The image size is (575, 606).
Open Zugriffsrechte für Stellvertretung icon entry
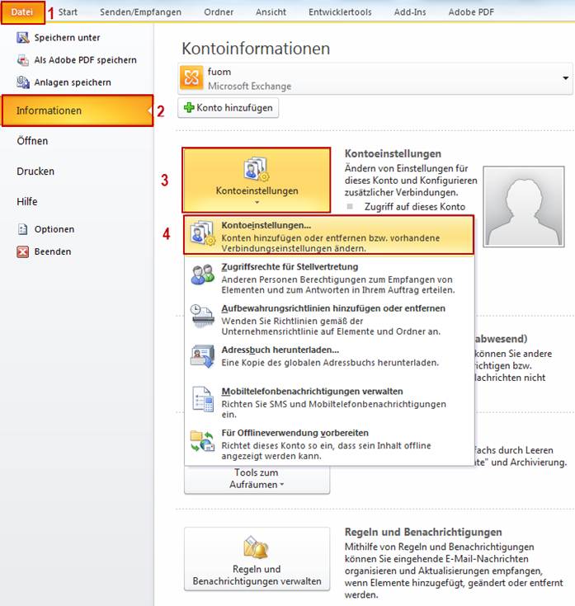202,275
